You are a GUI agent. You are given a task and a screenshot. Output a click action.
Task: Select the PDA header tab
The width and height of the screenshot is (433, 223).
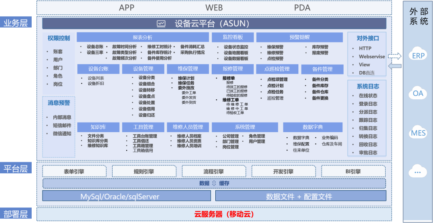(x=301, y=8)
